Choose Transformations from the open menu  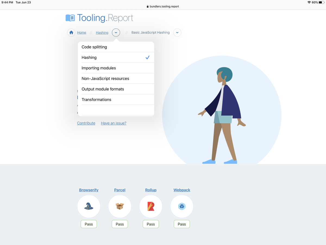(x=96, y=99)
